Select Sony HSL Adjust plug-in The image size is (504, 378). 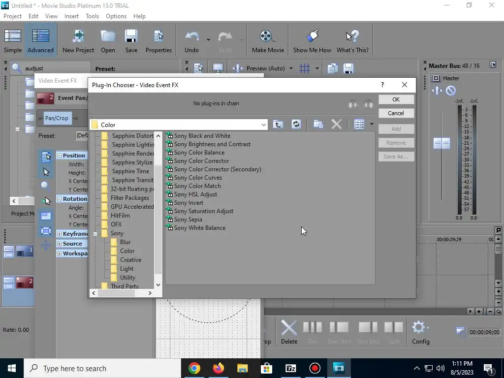tap(195, 194)
